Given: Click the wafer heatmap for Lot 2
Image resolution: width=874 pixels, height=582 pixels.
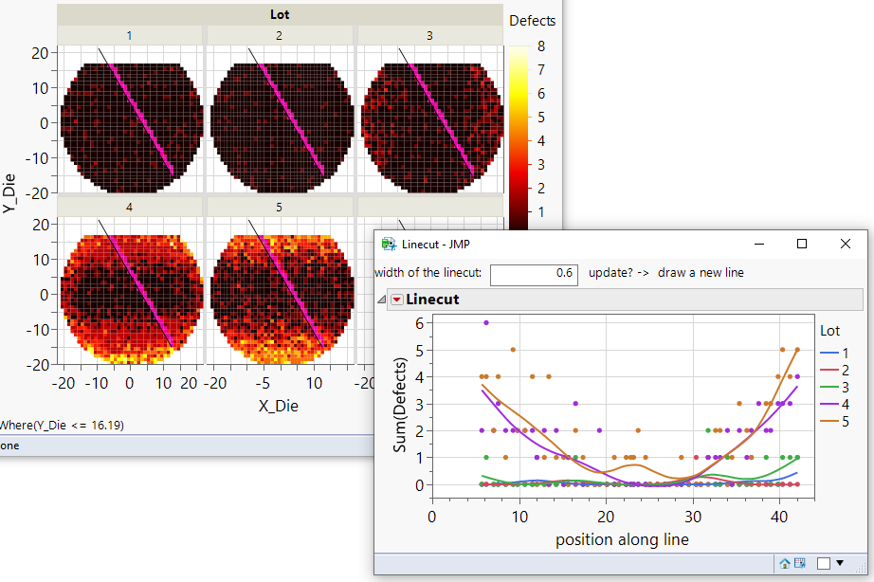Looking at the screenshot, I should (x=282, y=128).
